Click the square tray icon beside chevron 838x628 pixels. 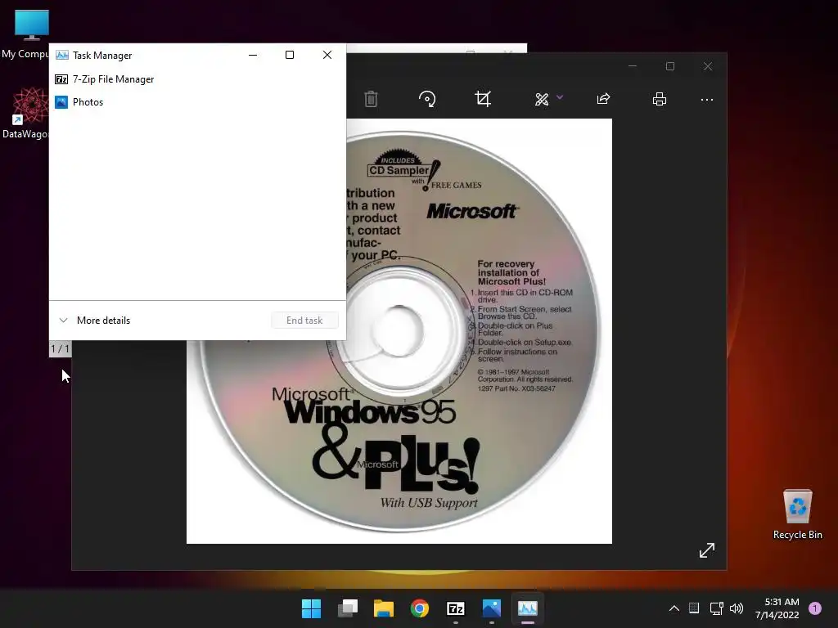694,608
